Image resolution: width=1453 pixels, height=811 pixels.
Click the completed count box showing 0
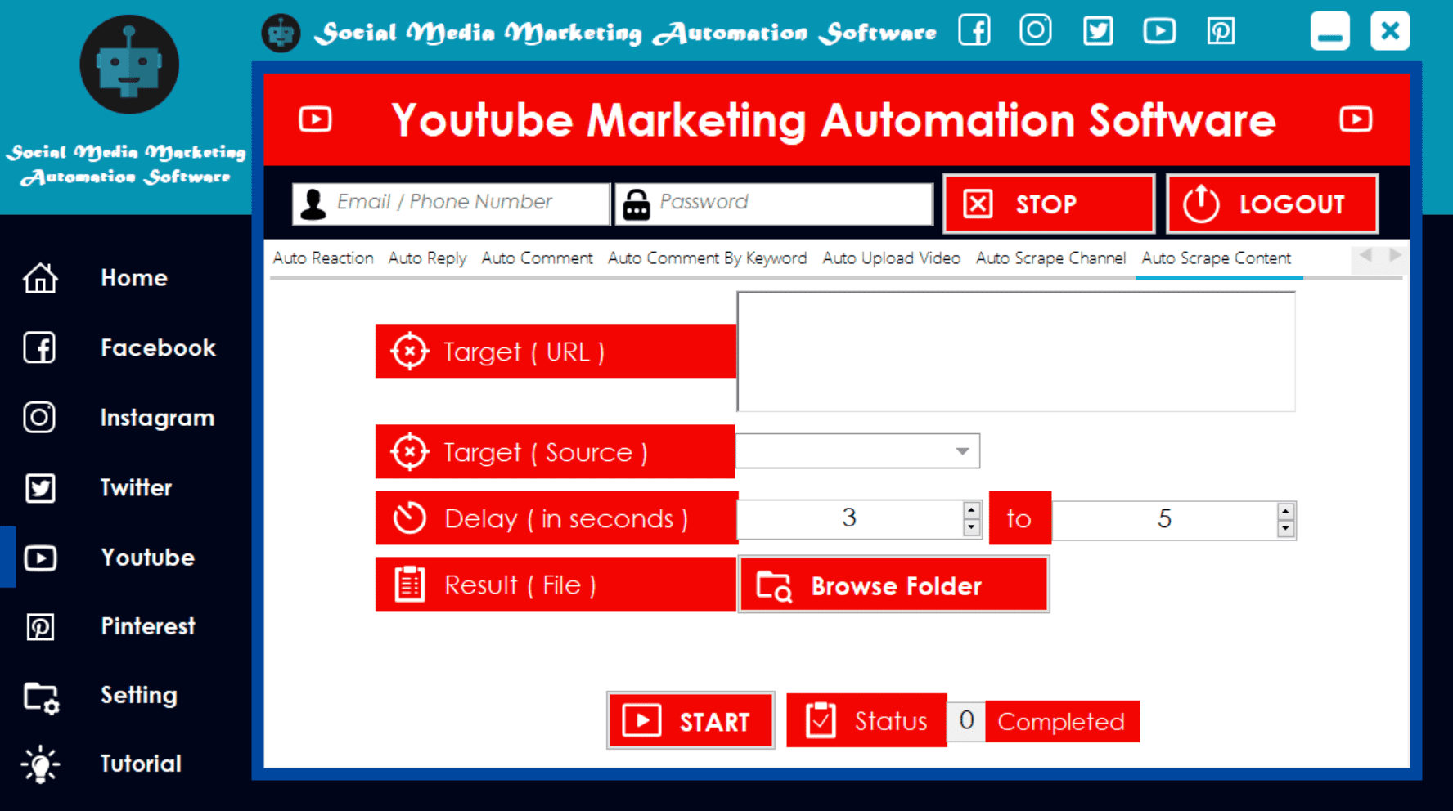(966, 720)
